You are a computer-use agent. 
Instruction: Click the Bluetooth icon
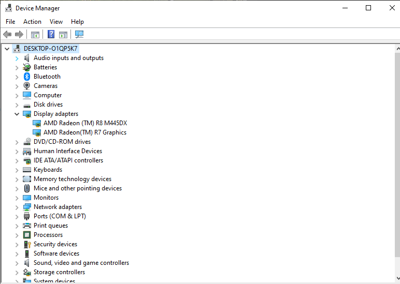coord(27,77)
